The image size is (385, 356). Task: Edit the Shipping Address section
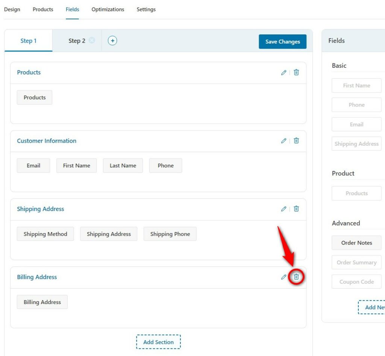(x=283, y=209)
